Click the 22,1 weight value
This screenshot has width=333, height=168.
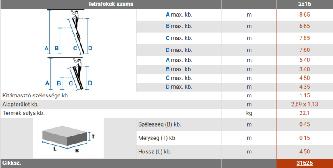point(304,113)
